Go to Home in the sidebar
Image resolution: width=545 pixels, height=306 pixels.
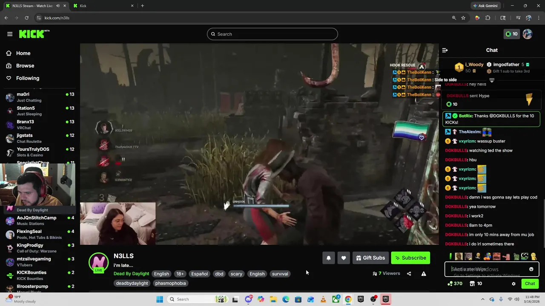click(23, 53)
